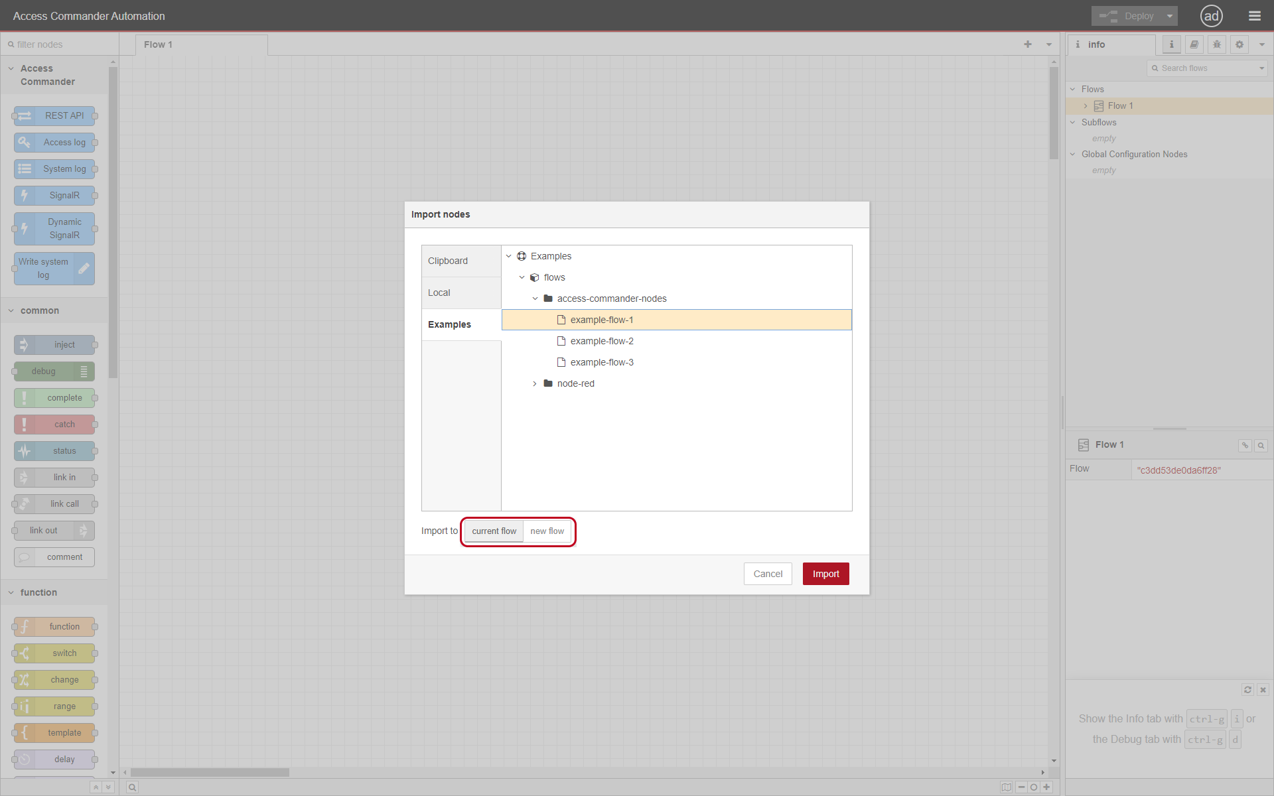Open the Deploy button

(1127, 16)
